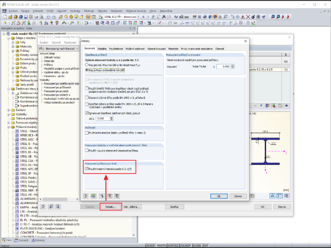Check Použít γM1 pro stanovení únosnosti průřezu
Screen dimensions: 331x248
click(x=87, y=151)
